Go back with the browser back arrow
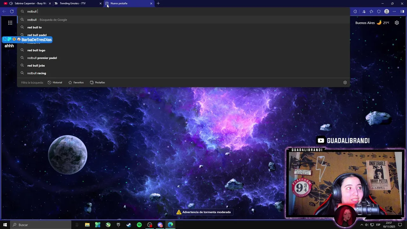407x229 pixels. (x=4, y=11)
